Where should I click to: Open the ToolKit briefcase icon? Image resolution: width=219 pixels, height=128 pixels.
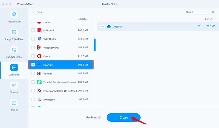(x=14, y=103)
